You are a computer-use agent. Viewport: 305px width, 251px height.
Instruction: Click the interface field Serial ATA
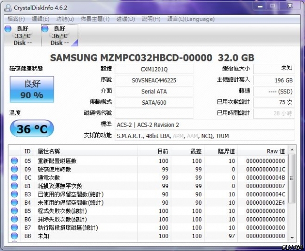point(154,91)
